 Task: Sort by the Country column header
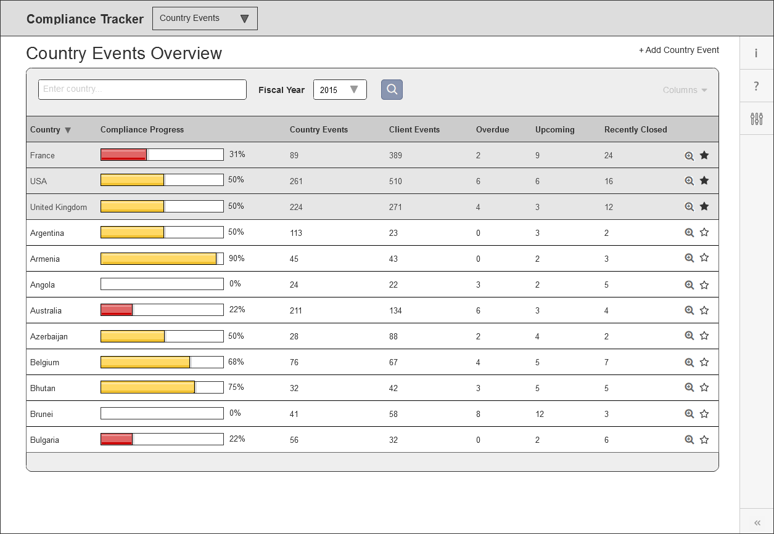click(51, 130)
